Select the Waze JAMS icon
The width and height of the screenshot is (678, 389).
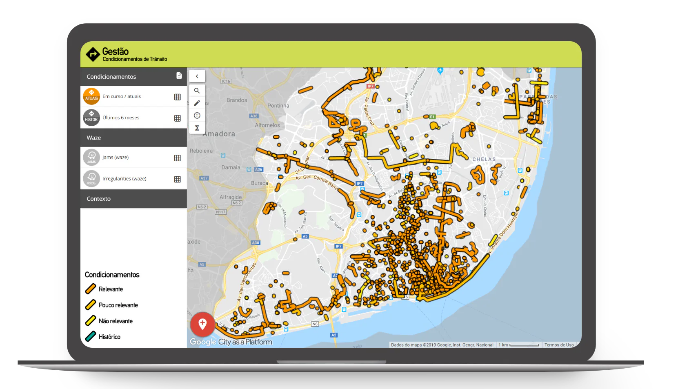click(91, 157)
